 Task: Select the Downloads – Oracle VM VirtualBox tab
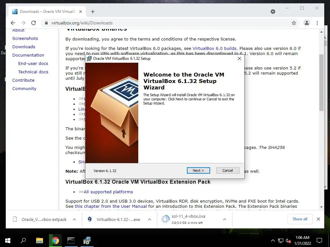[47, 12]
